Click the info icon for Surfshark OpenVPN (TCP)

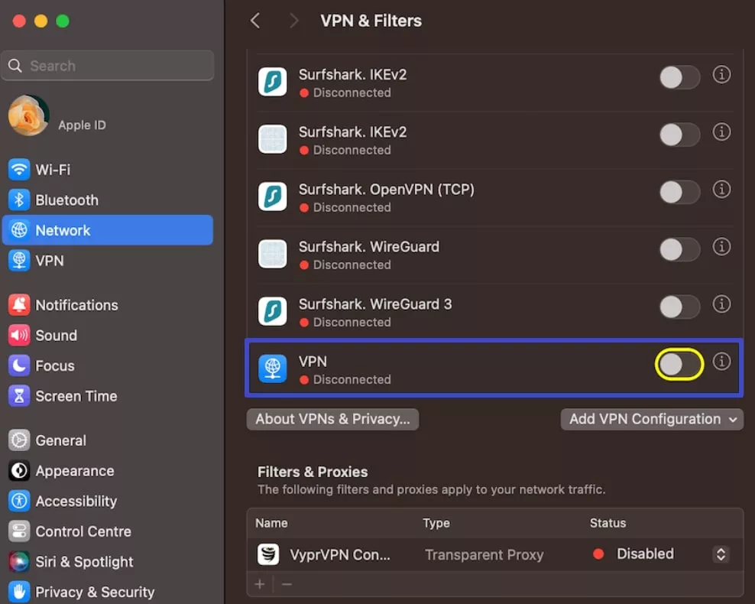click(x=721, y=189)
